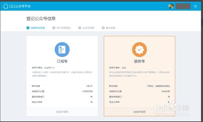This screenshot has width=203, height=122.
Task: Click the 服务号 card title
Action: click(139, 61)
